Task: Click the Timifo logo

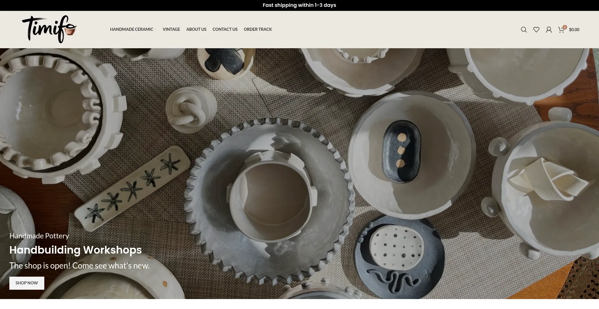Action: (x=49, y=29)
